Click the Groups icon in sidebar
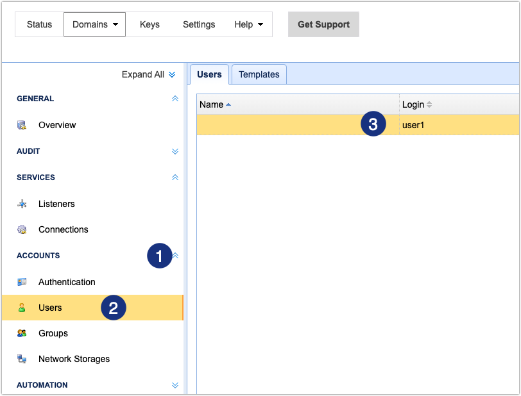 click(x=22, y=333)
